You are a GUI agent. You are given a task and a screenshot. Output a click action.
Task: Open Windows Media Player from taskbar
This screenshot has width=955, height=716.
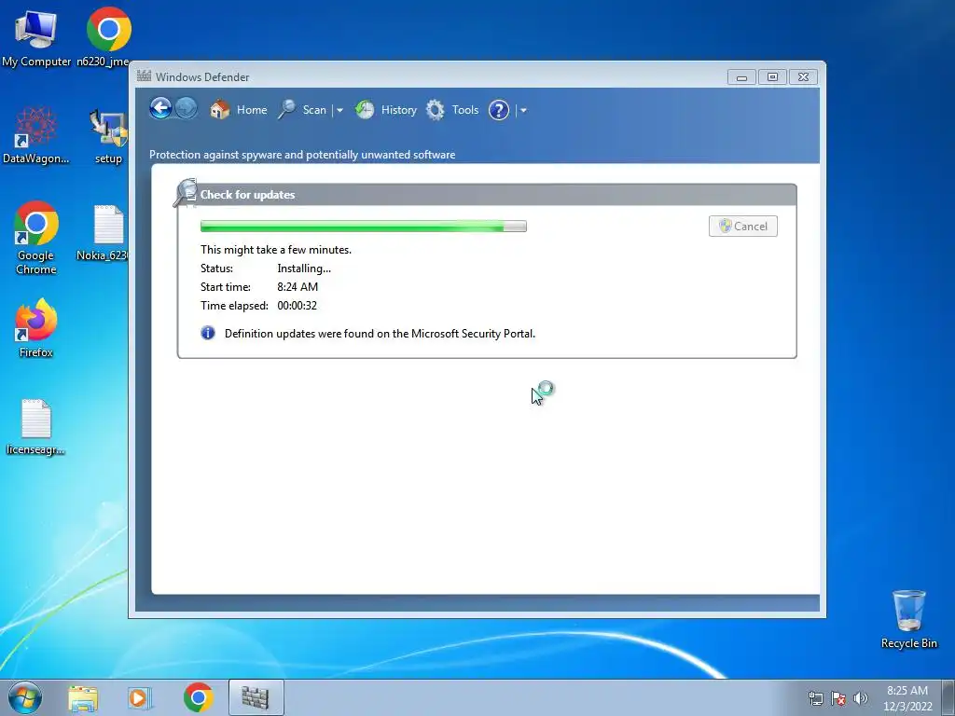coord(140,698)
